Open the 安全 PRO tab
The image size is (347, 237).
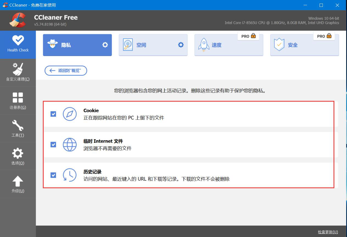point(305,45)
